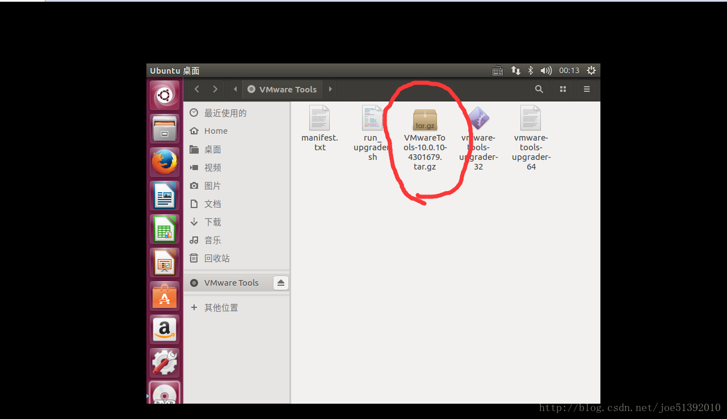The width and height of the screenshot is (727, 419).
Task: Click the Ubuntu 桌面 title in the top panel
Action: click(x=175, y=71)
